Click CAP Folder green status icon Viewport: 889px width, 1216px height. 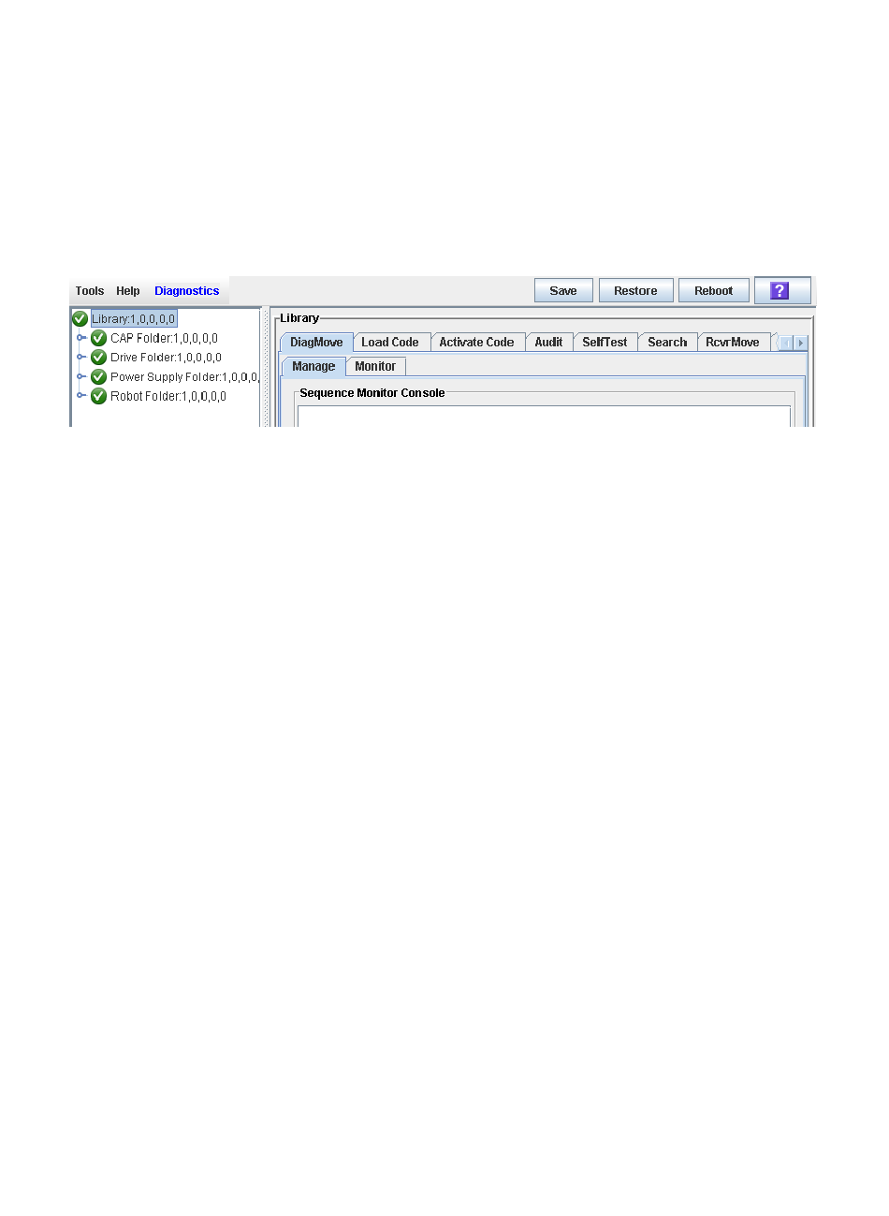(98, 338)
